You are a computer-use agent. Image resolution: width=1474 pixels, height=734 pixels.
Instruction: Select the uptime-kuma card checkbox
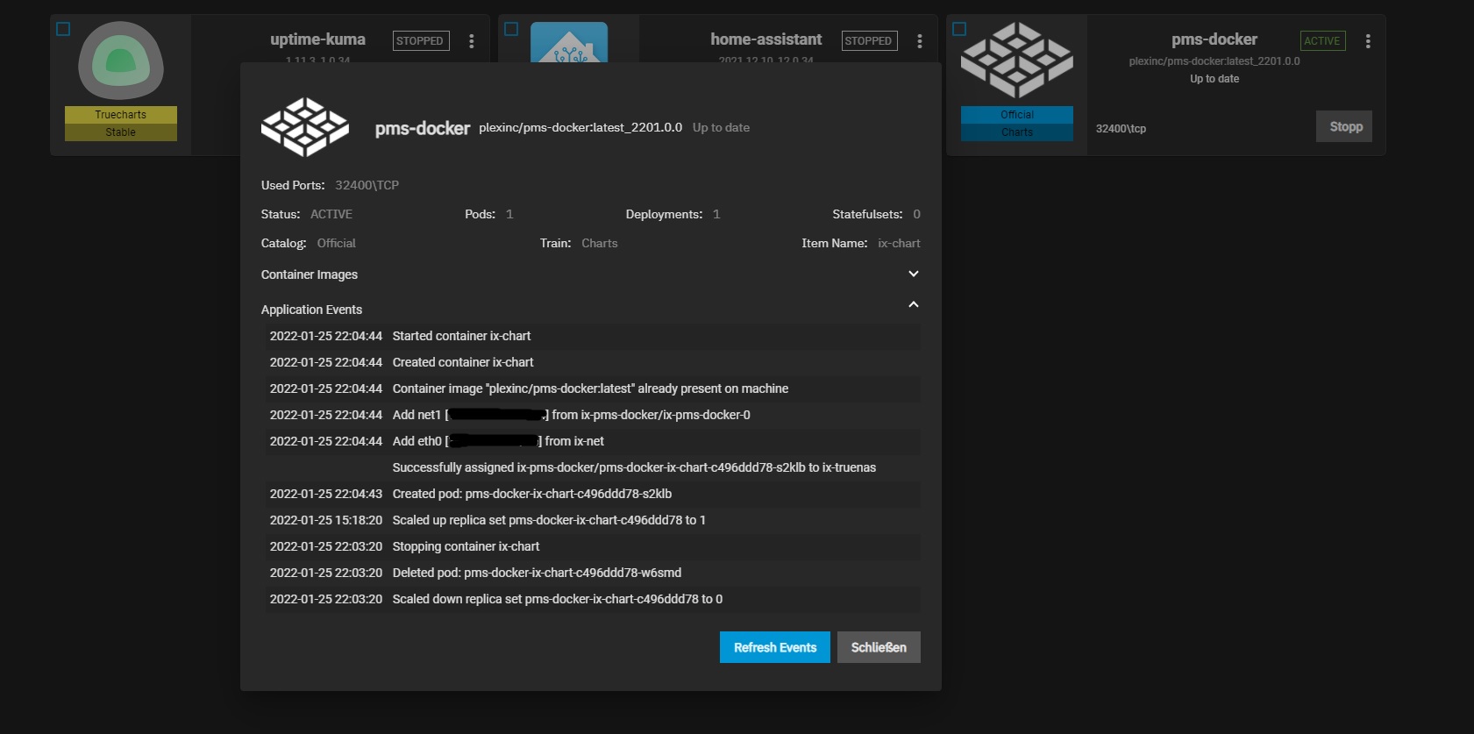coord(63,29)
